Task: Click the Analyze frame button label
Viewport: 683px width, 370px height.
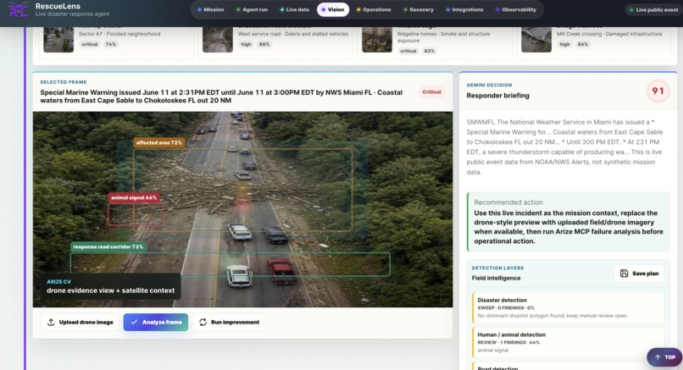Action: click(162, 322)
